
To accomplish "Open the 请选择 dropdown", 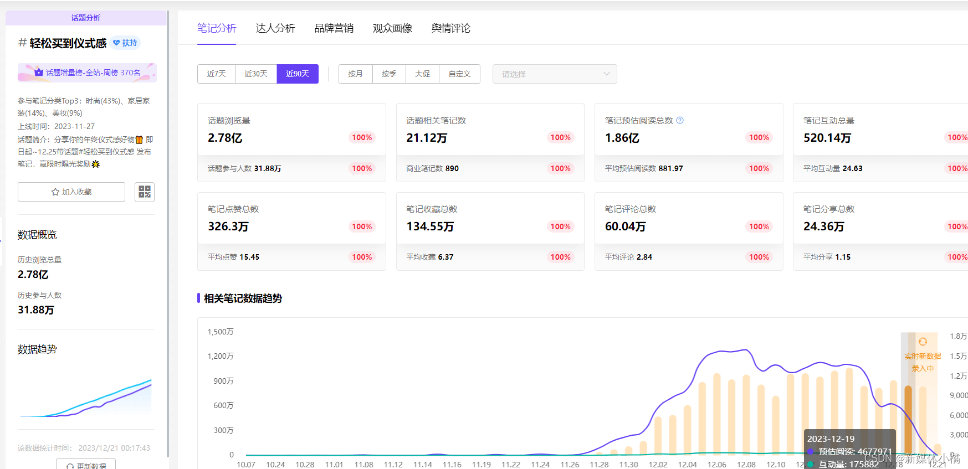I will point(555,74).
